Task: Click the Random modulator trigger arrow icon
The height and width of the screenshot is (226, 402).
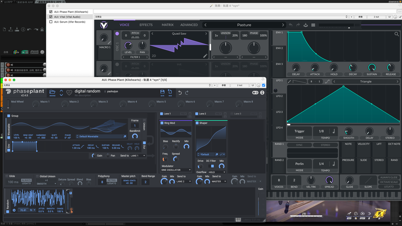Action: pos(14,210)
